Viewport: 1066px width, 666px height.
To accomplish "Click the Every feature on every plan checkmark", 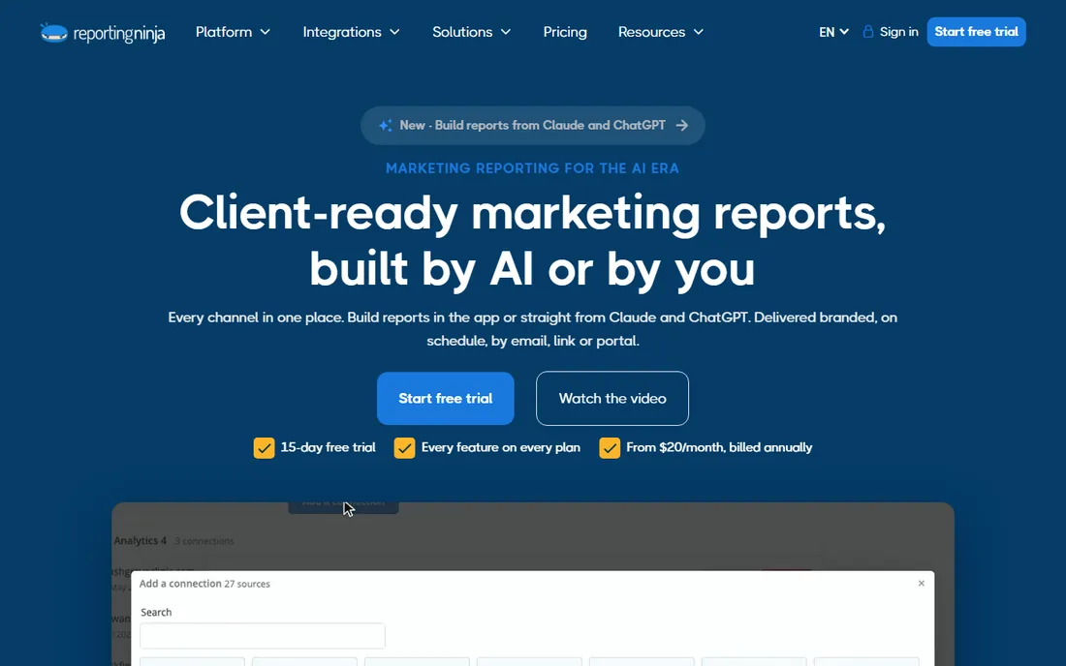I will (404, 448).
